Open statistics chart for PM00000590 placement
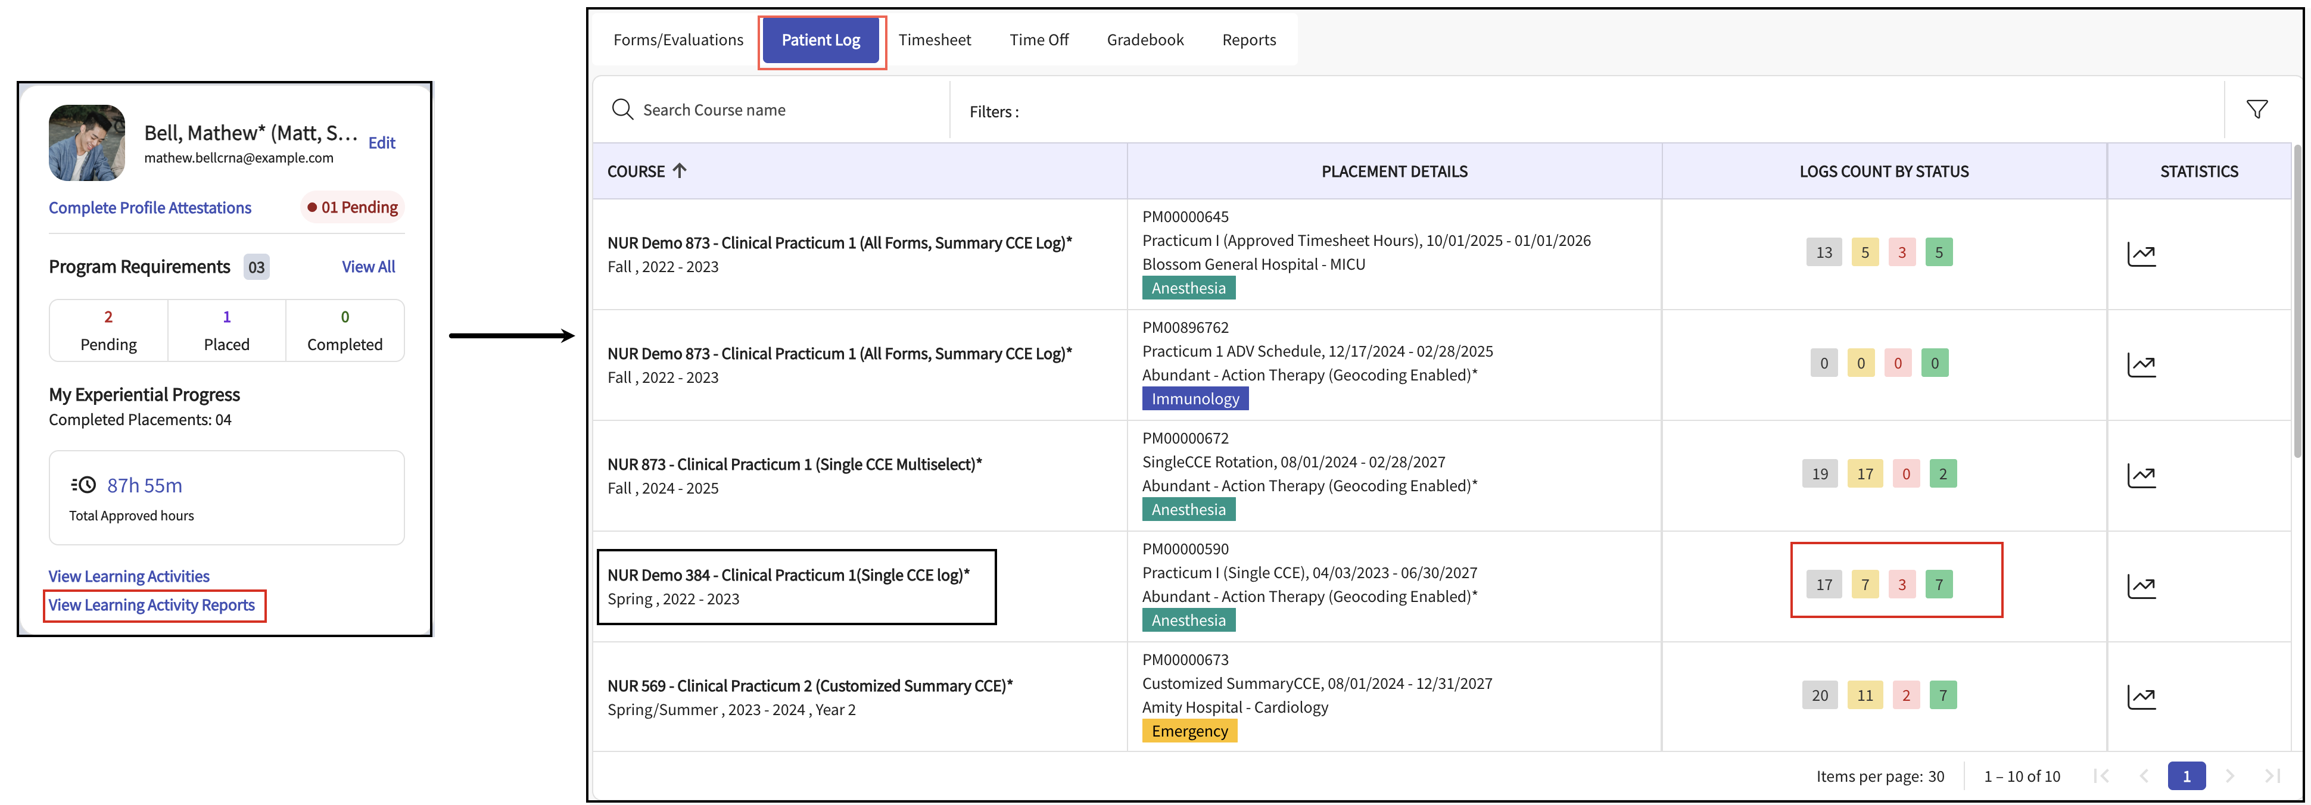Viewport: 2311px width, 805px height. click(2141, 586)
